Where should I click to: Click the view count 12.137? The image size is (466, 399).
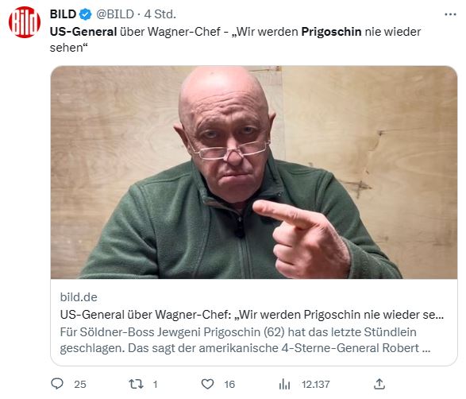(316, 384)
